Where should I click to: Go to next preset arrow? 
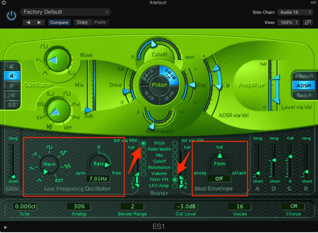coord(39,22)
